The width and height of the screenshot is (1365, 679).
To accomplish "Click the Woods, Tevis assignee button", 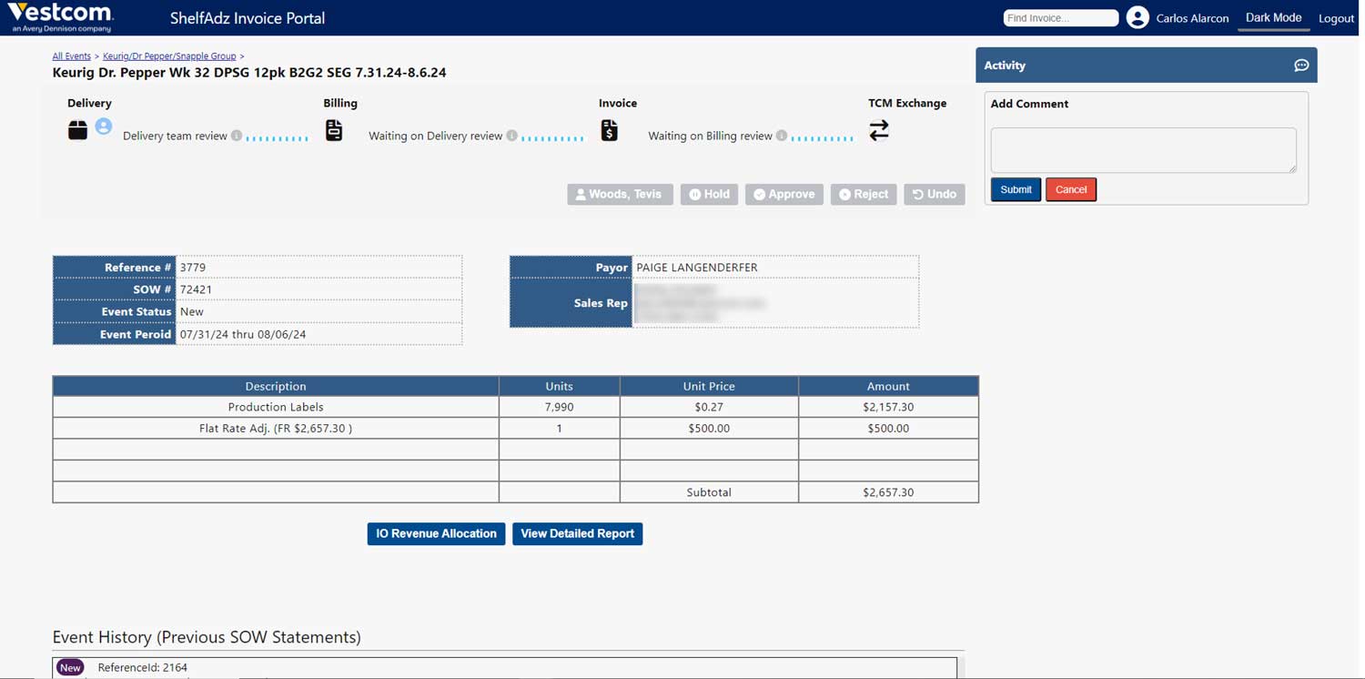I will coord(620,194).
